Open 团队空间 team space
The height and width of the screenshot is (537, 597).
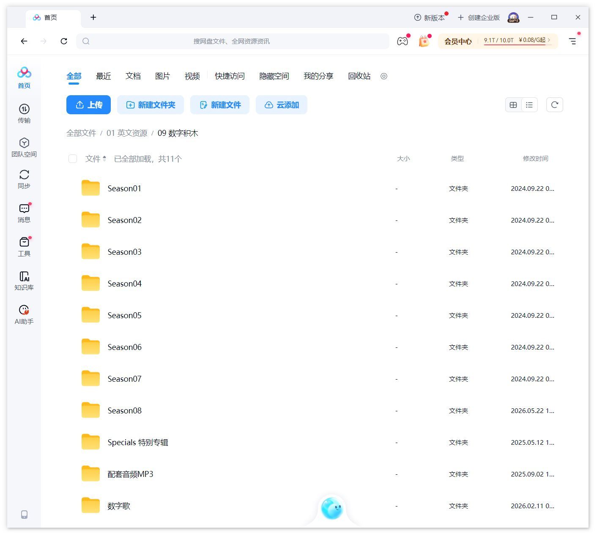click(x=24, y=147)
